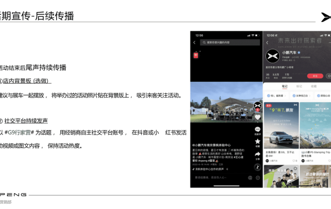Click the G9 note title text
The width and height of the screenshot is (331, 209).
(x=280, y=154)
